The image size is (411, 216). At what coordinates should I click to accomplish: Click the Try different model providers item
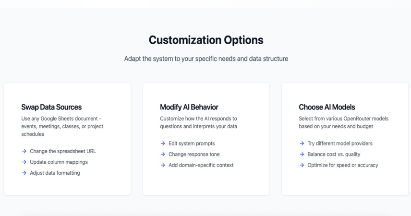pyautogui.click(x=340, y=144)
